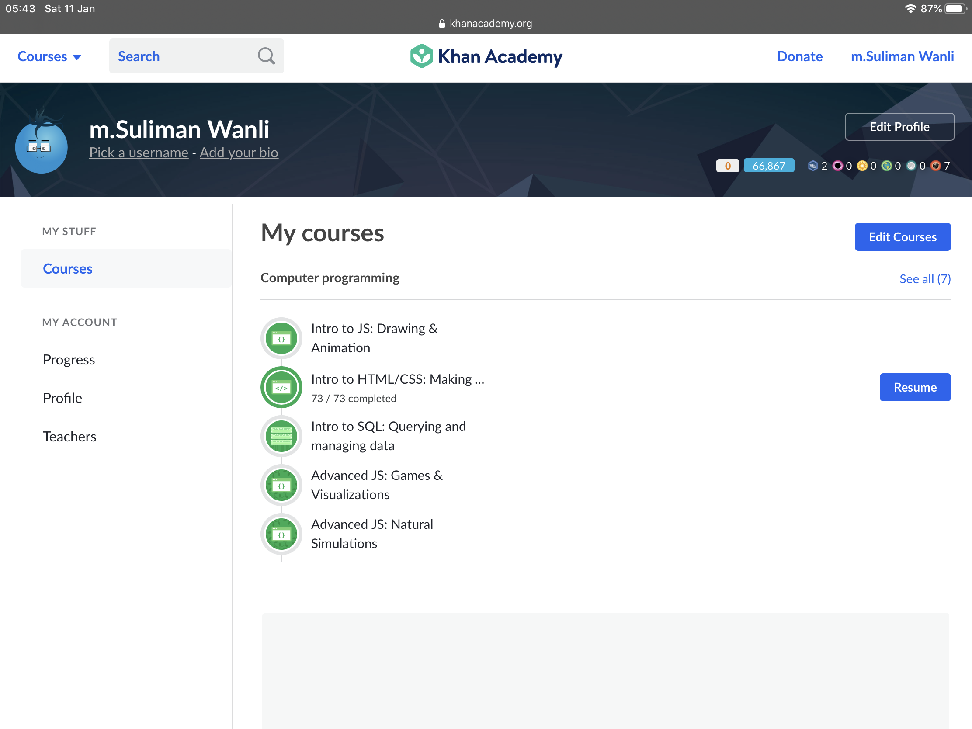Viewport: 972px width, 729px height.
Task: Tap the battery indicator icon
Action: click(955, 9)
